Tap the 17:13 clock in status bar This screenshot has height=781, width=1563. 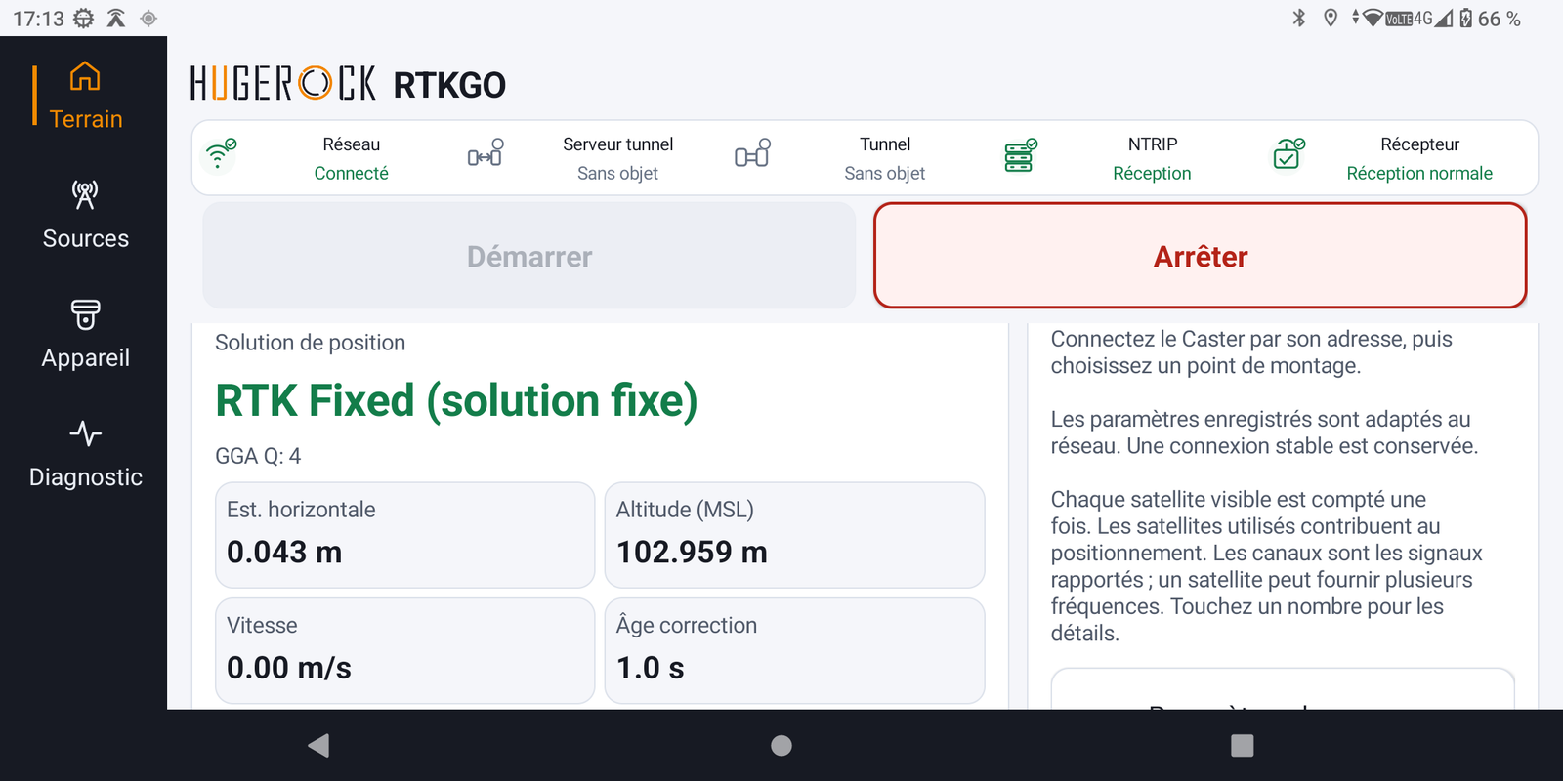click(38, 19)
